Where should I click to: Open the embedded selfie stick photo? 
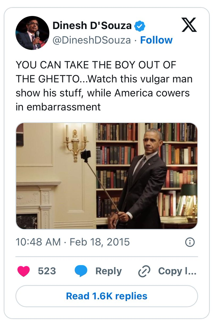click(107, 176)
